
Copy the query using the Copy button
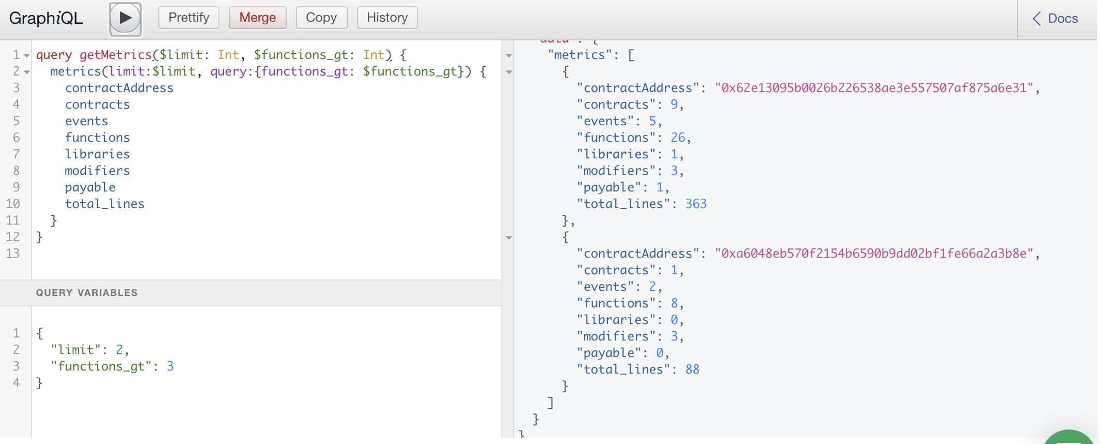coord(321,18)
